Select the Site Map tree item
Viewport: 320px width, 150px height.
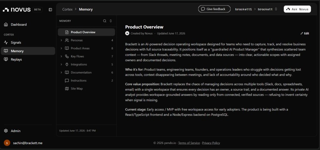click(86, 89)
